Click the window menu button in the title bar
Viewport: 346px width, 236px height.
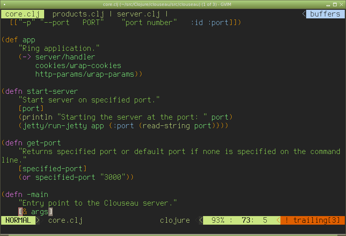(4, 4)
